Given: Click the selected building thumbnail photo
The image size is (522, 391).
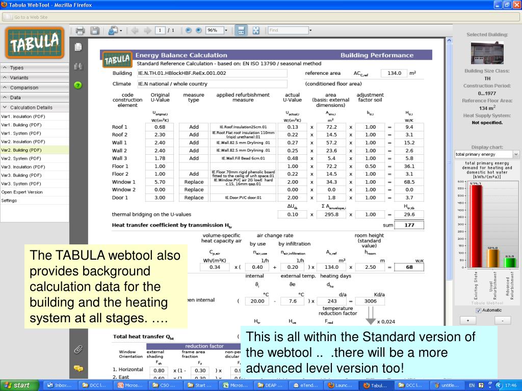Looking at the screenshot, I should tap(487, 52).
